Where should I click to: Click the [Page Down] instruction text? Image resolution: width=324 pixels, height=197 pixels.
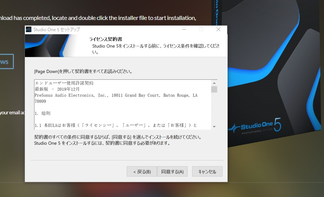pyautogui.click(x=83, y=71)
